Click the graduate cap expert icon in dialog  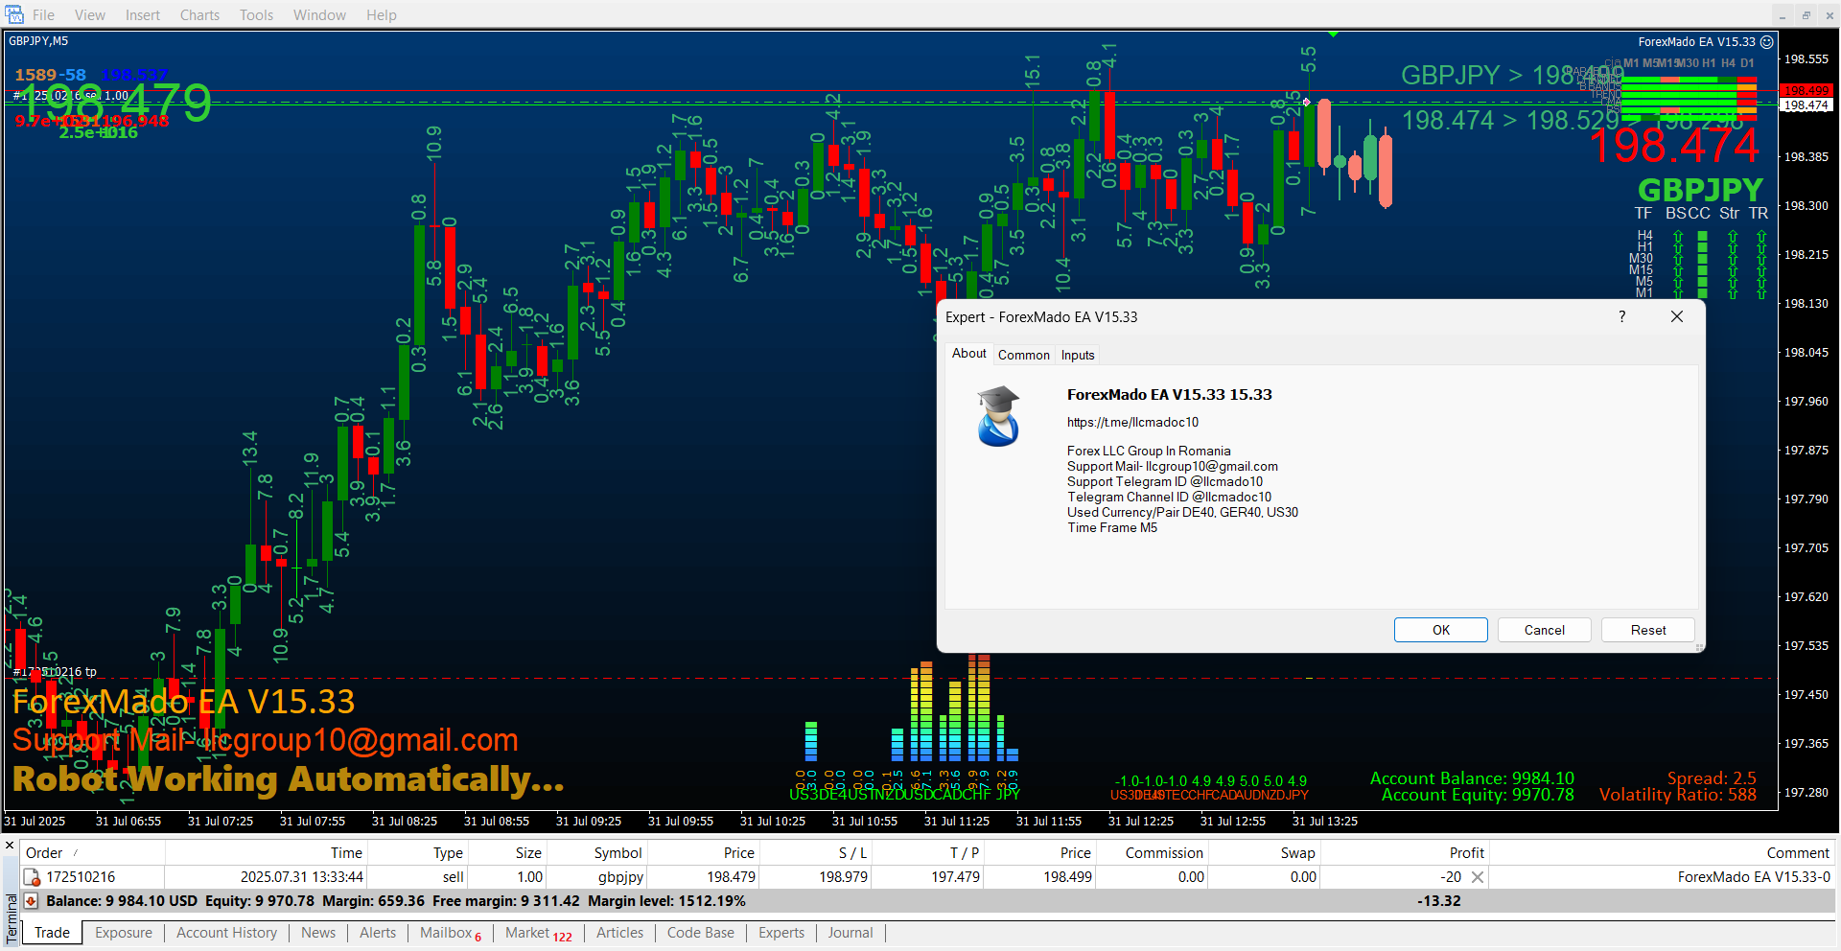pyautogui.click(x=998, y=417)
